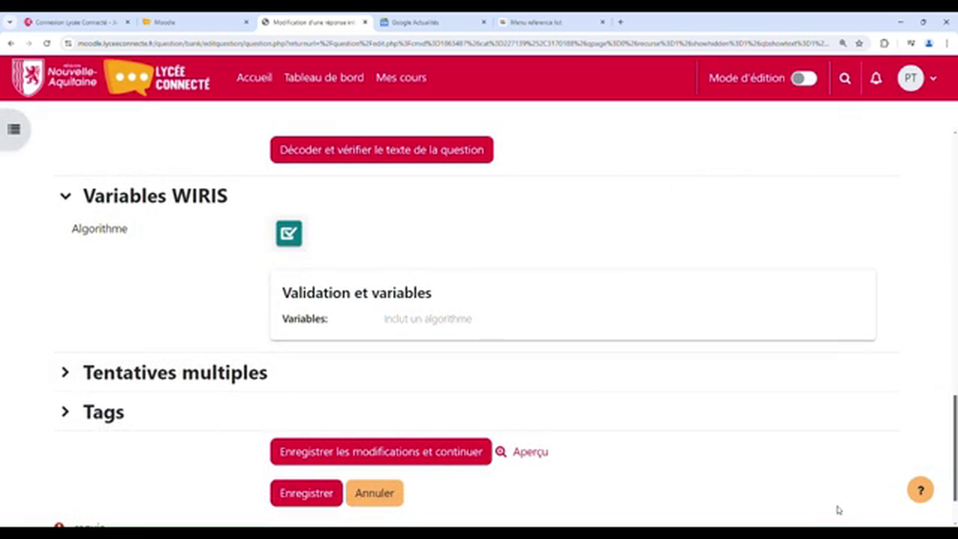Collapse the Variables WIRIS section
This screenshot has height=539, width=958.
65,195
